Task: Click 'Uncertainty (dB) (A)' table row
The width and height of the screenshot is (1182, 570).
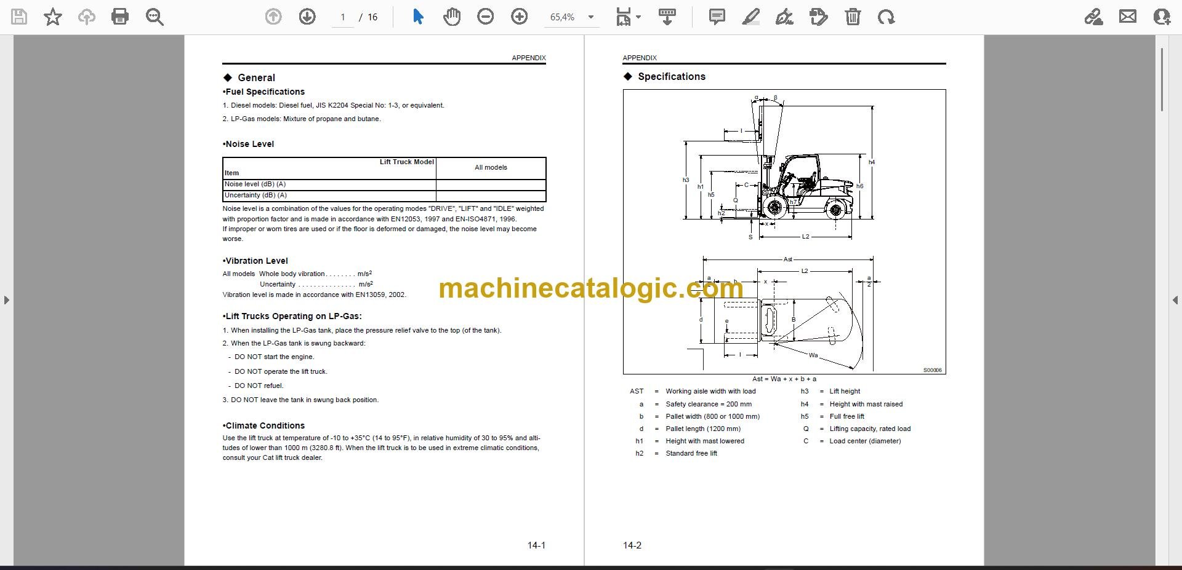Action: (384, 196)
